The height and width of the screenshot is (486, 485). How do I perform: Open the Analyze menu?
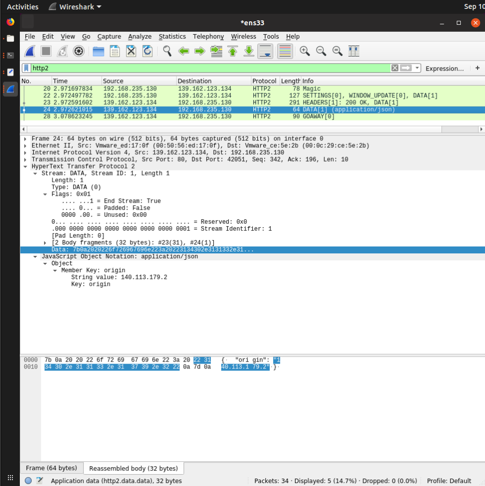140,37
